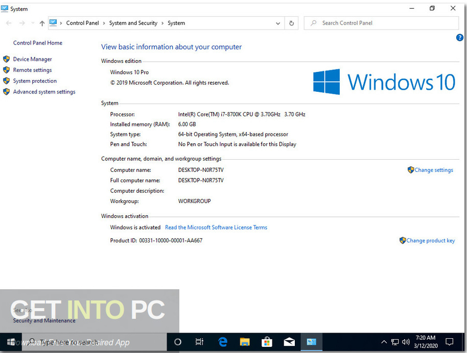Click the network tray icon
The width and height of the screenshot is (467, 353).
coord(395,342)
